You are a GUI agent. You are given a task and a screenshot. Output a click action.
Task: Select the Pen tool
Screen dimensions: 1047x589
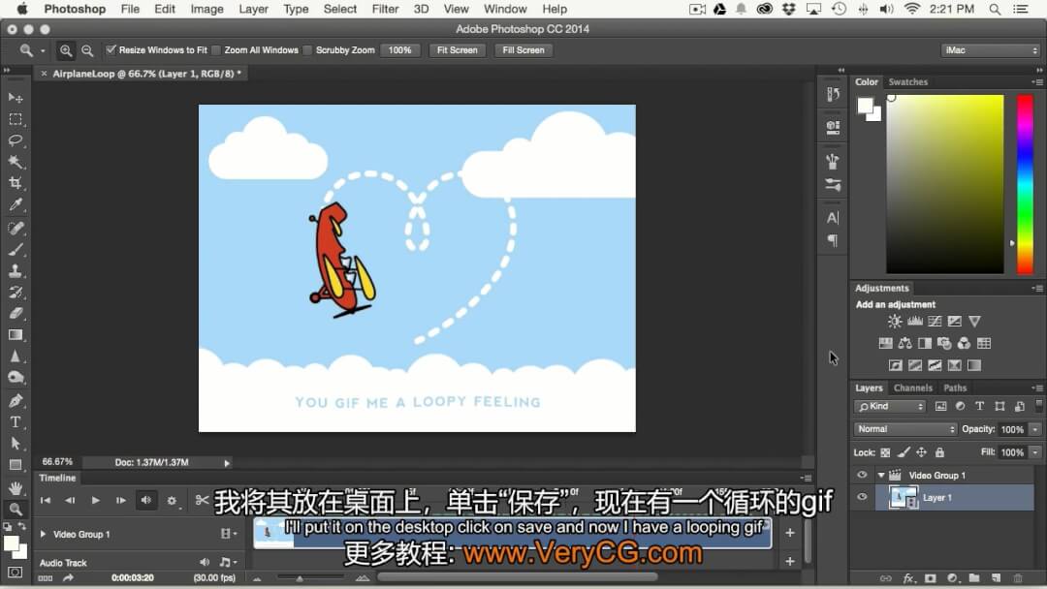pos(16,401)
